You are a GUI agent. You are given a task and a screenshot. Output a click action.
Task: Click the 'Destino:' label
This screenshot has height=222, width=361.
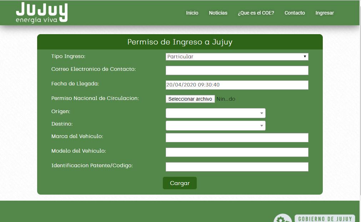tap(62, 124)
